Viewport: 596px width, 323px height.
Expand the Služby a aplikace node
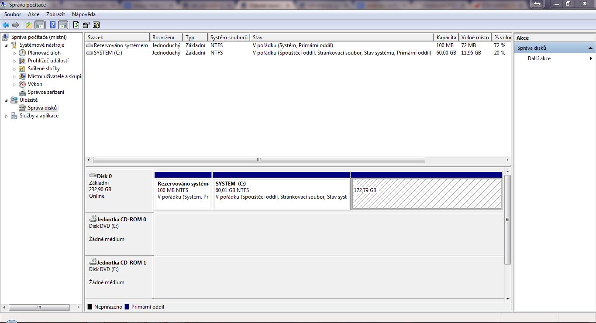tap(7, 116)
